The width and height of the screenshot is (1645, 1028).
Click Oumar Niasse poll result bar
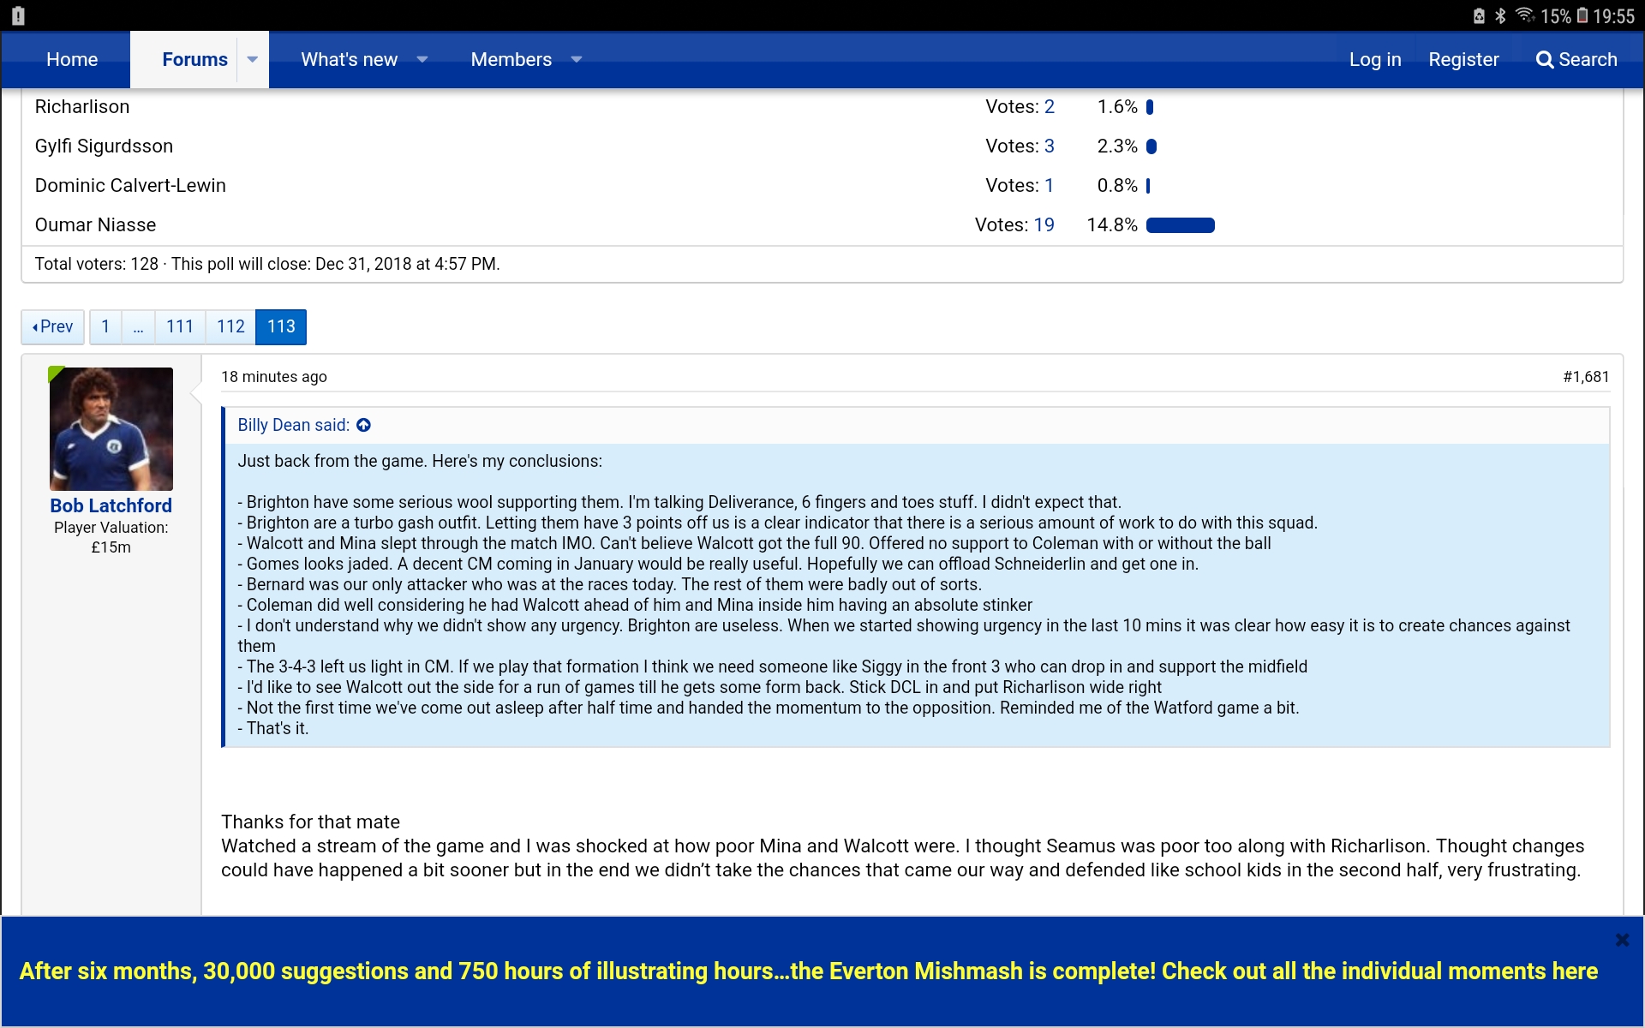tap(1181, 225)
